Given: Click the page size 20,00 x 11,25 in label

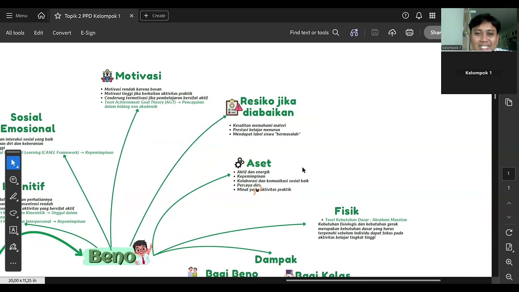Looking at the screenshot, I should click(22, 280).
